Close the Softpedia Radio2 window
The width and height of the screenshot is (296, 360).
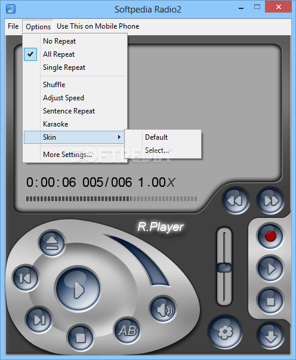[278, 7]
